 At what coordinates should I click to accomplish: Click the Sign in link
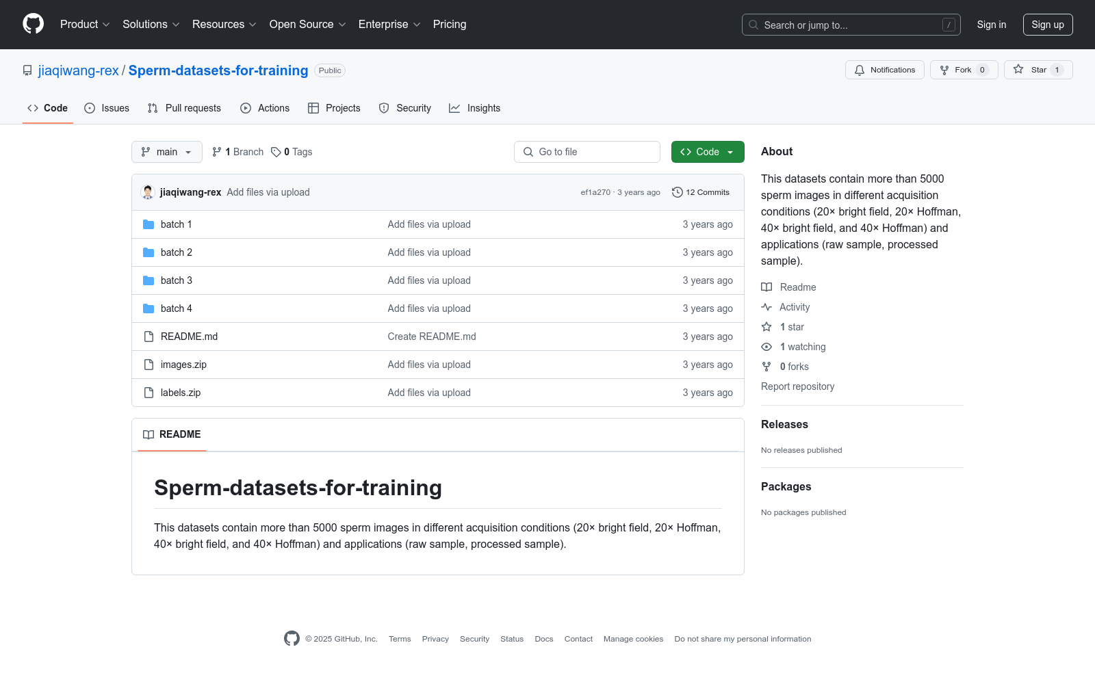click(x=992, y=25)
